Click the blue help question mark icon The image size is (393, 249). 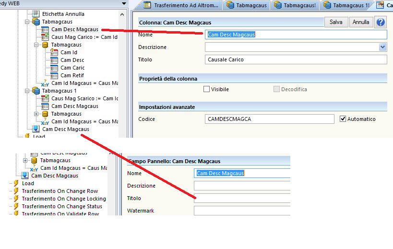coord(381,22)
